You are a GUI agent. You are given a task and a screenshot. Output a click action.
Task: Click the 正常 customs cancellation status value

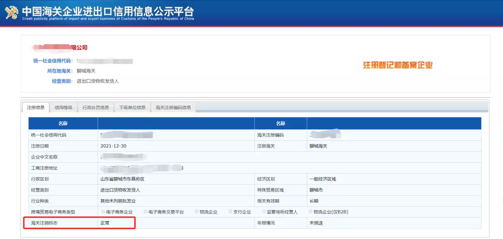click(x=105, y=223)
